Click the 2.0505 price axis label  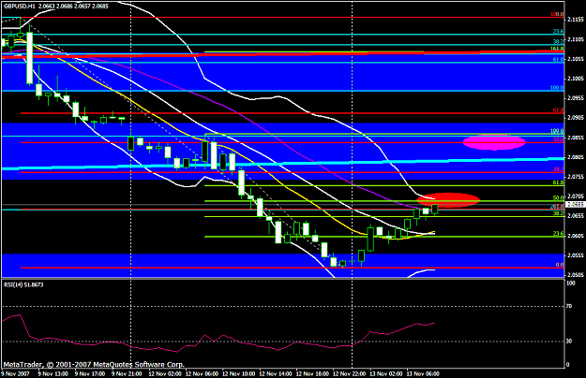tap(576, 275)
